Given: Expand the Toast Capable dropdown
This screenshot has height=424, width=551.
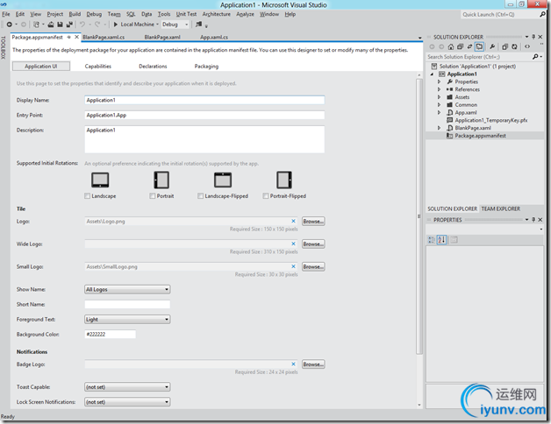Looking at the screenshot, I should point(127,386).
